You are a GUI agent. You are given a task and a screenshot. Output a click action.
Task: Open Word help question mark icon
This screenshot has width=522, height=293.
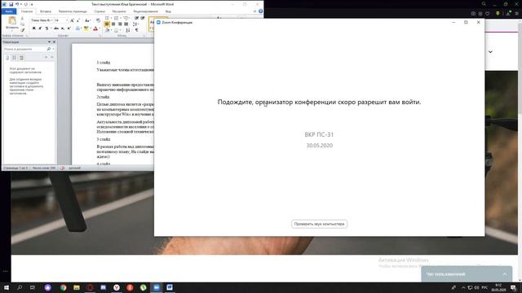pos(261,11)
